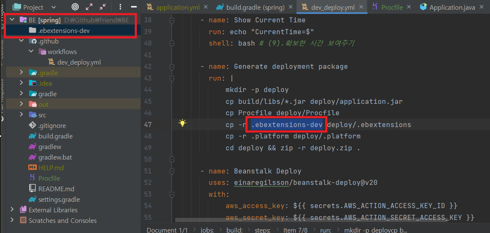Expand the src folder
Image resolution: width=490 pixels, height=233 pixels.
(x=21, y=115)
